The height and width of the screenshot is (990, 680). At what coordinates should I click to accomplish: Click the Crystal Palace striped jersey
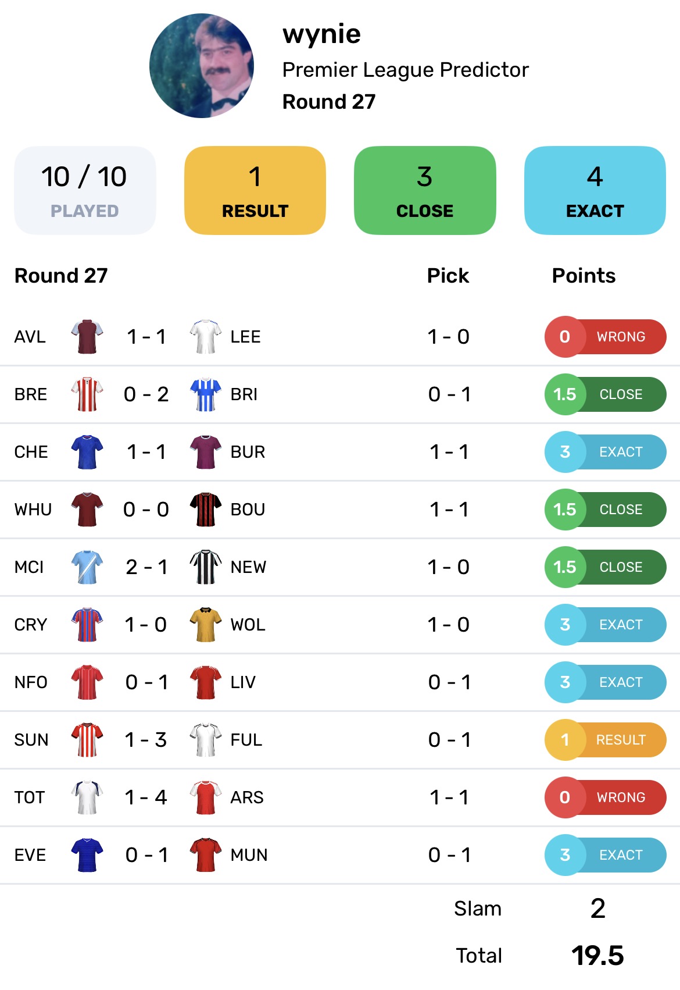tap(87, 625)
